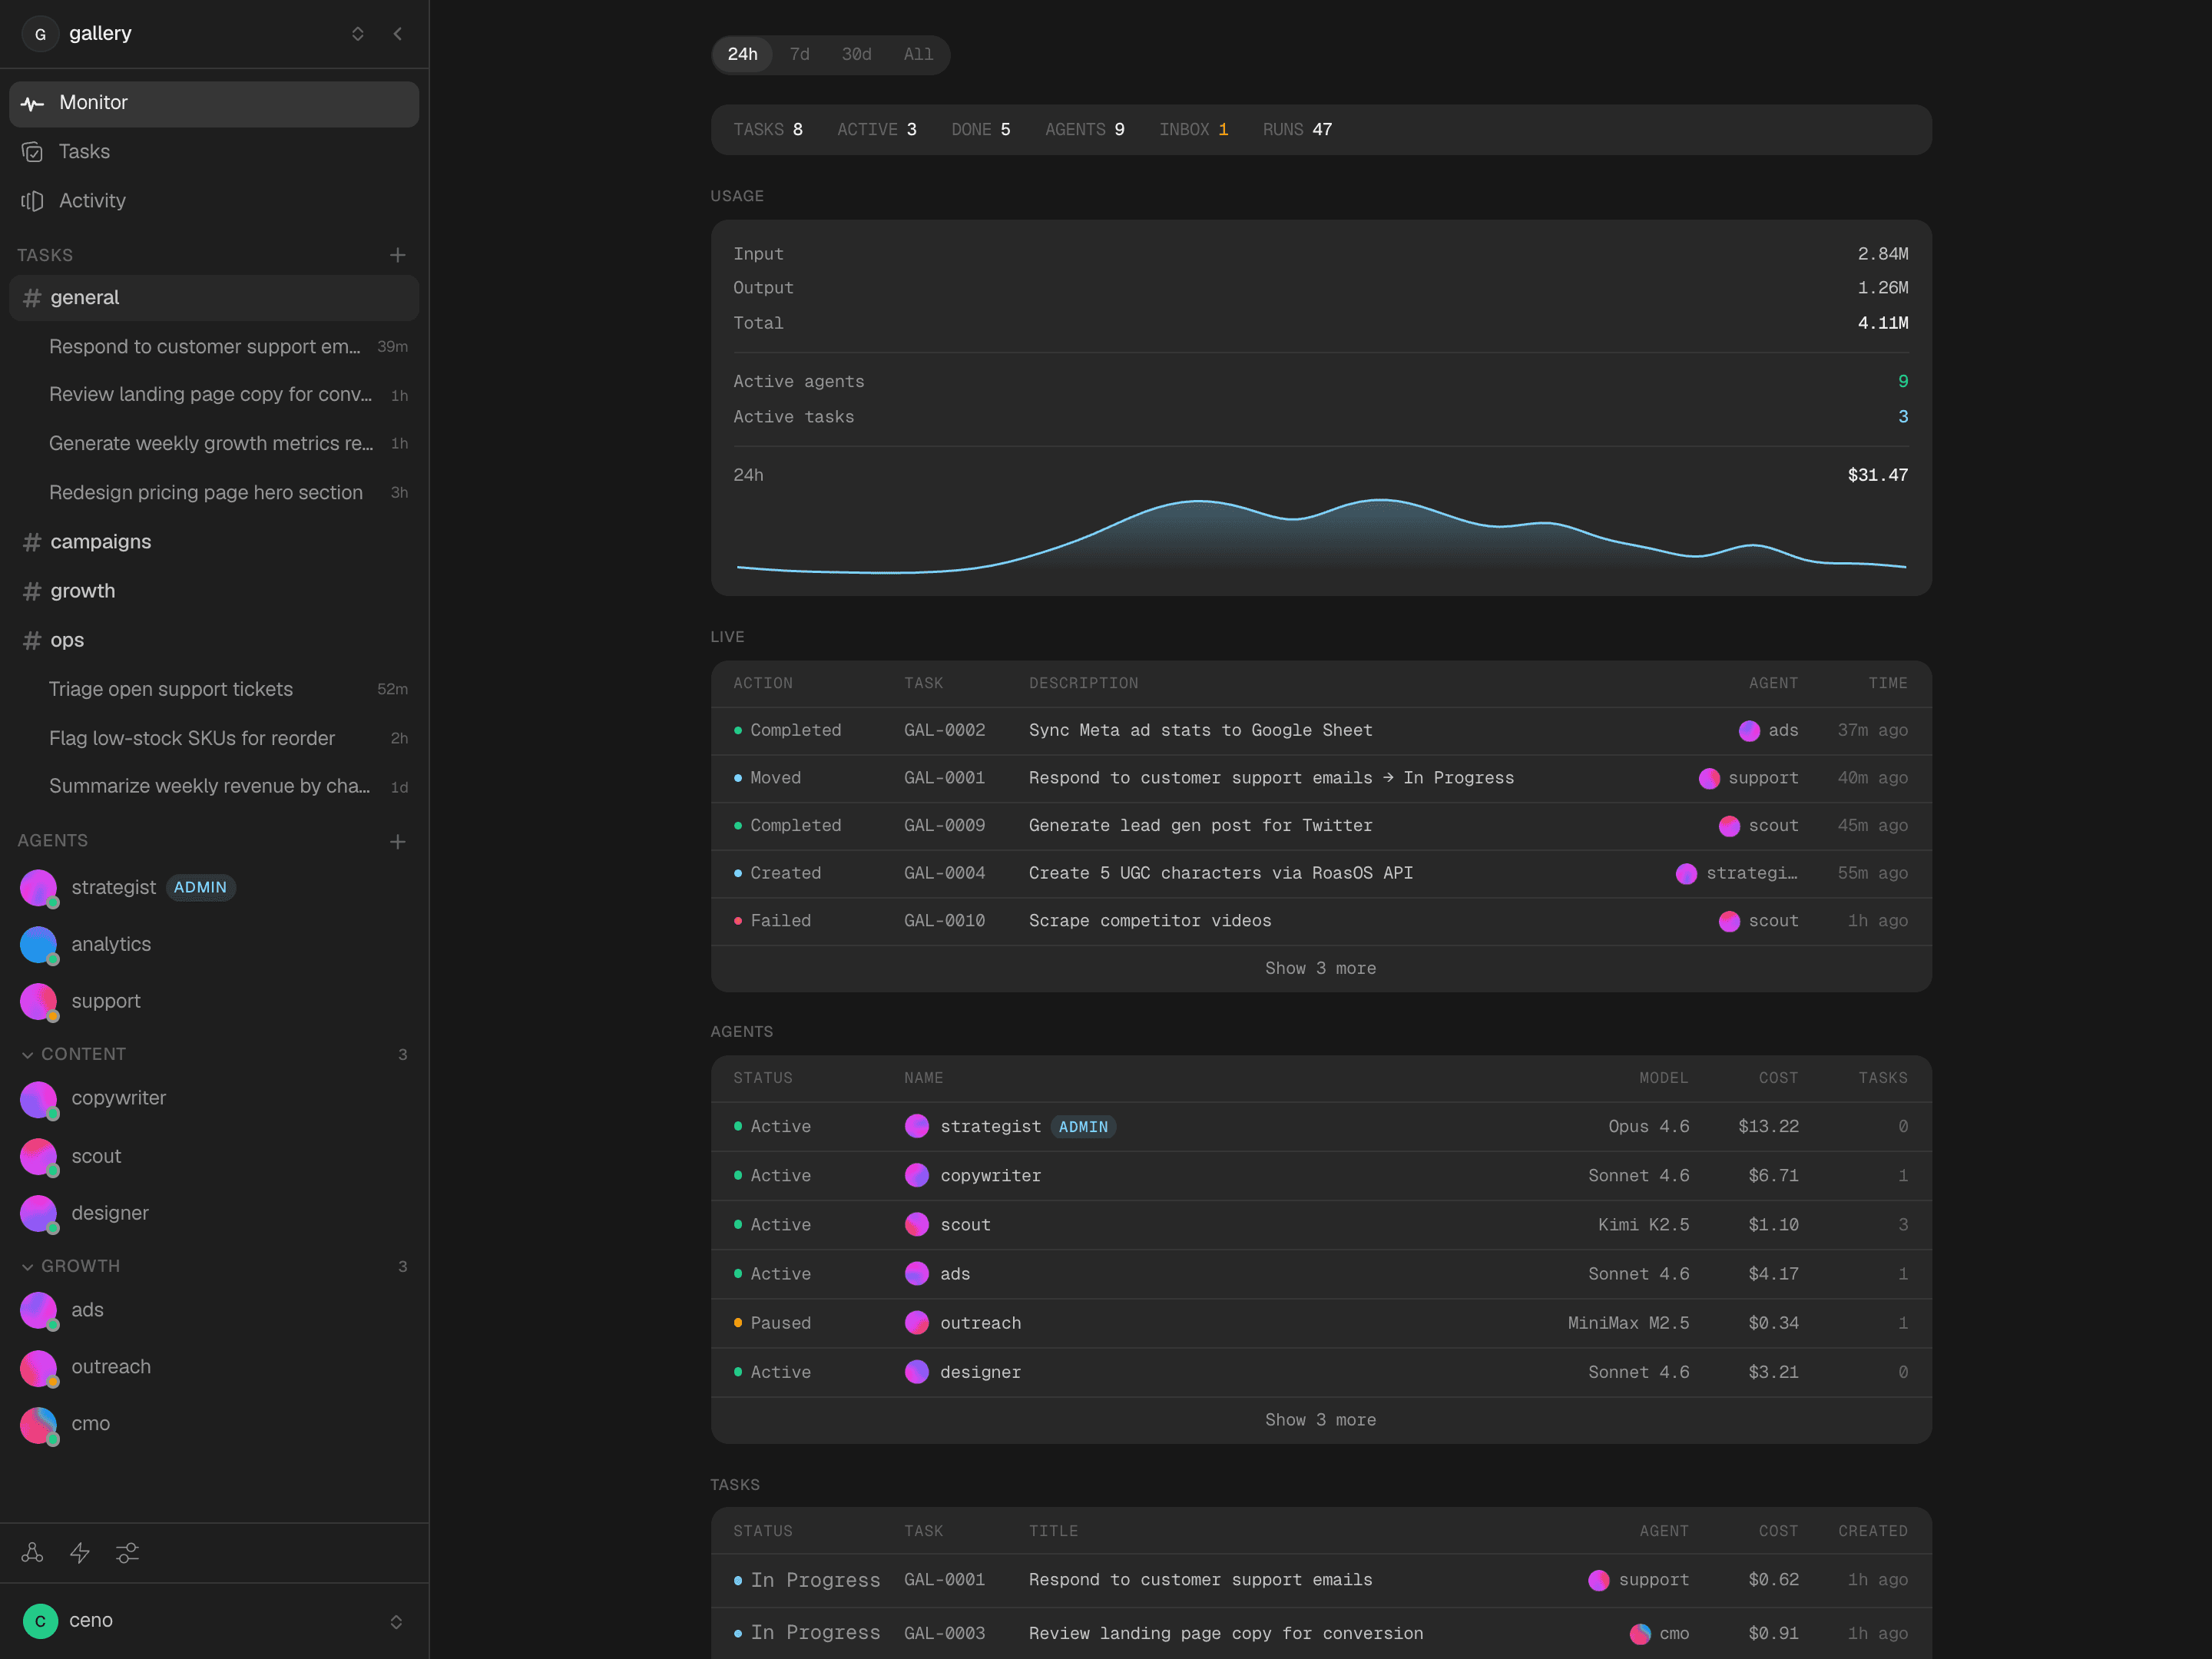Click the lightning automation icon at bottom left
This screenshot has width=2212, height=1659.
[x=80, y=1553]
